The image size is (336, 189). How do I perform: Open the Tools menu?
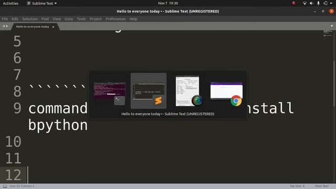click(x=81, y=19)
